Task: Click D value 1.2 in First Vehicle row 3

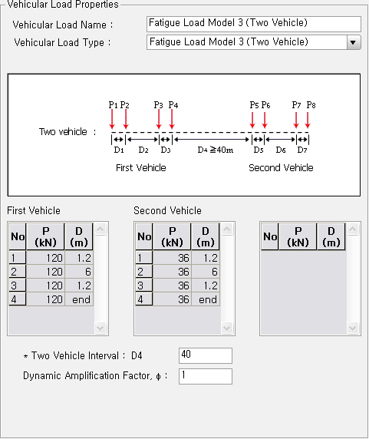Action: 79,286
